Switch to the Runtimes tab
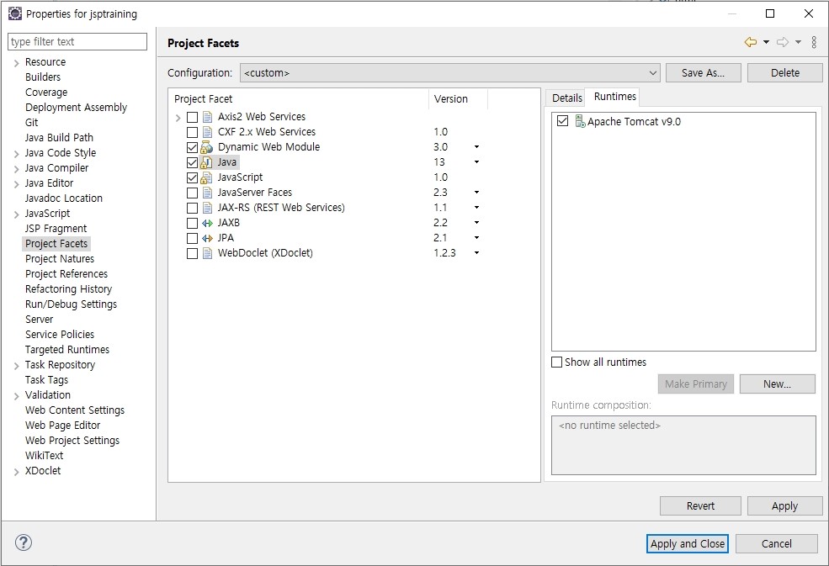Image resolution: width=829 pixels, height=566 pixels. click(615, 97)
